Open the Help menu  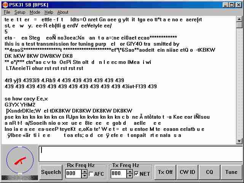pyautogui.click(x=49, y=12)
